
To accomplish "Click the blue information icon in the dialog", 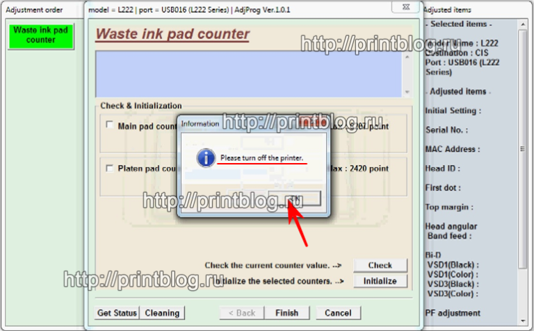I will pos(206,158).
